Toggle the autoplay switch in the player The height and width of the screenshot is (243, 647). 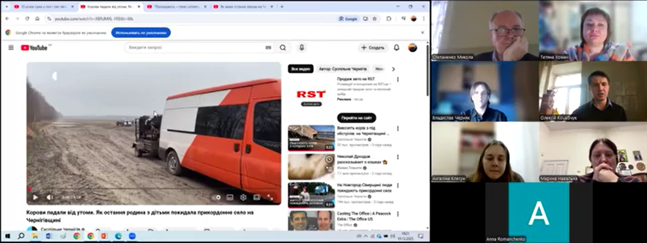pos(217,198)
